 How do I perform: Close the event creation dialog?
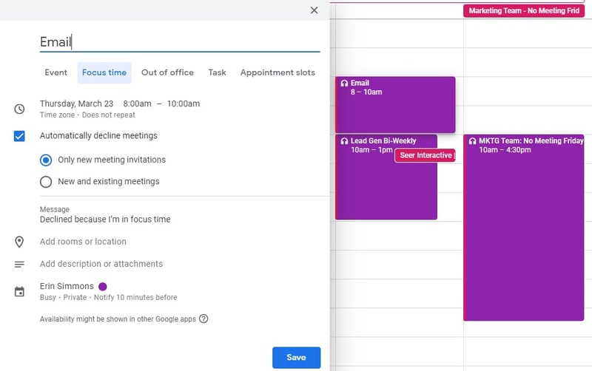tap(314, 10)
